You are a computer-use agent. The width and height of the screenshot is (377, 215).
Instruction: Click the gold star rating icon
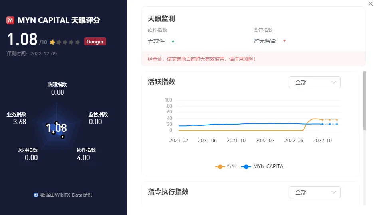tap(52, 42)
